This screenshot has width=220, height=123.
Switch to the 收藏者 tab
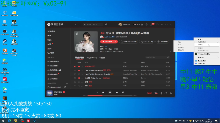click(x=102, y=58)
